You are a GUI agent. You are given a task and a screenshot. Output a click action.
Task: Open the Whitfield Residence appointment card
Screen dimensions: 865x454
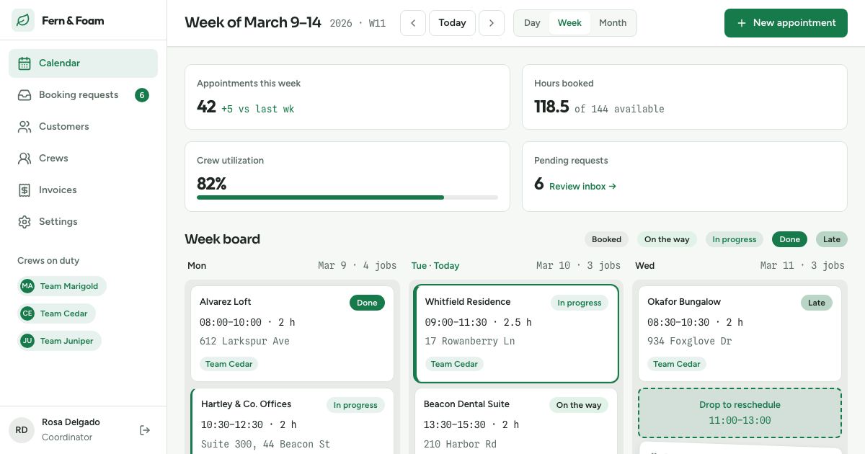(516, 334)
